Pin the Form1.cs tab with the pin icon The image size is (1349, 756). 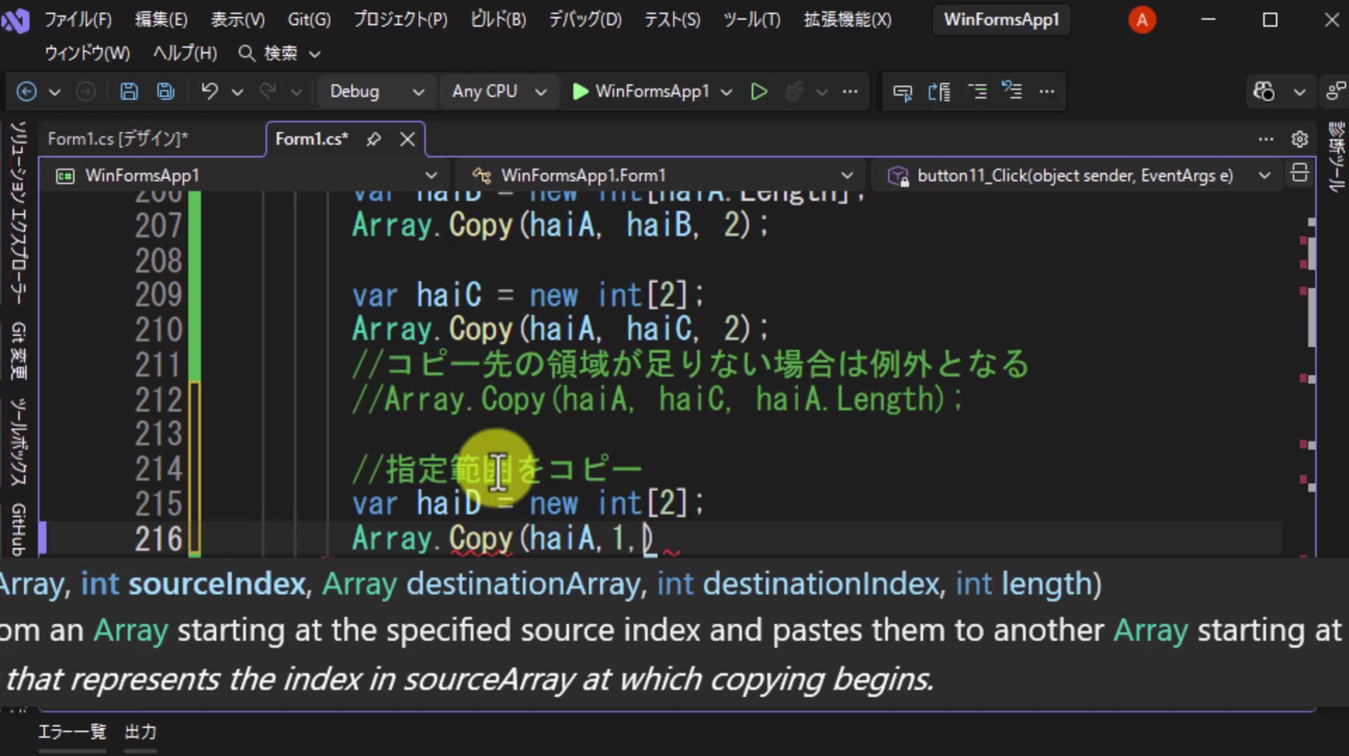(374, 139)
